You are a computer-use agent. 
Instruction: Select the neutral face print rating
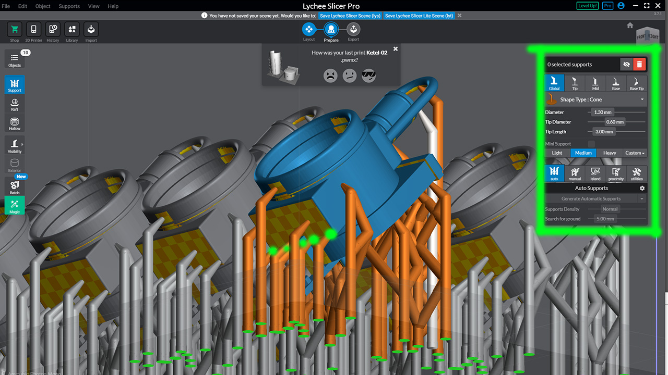350,76
